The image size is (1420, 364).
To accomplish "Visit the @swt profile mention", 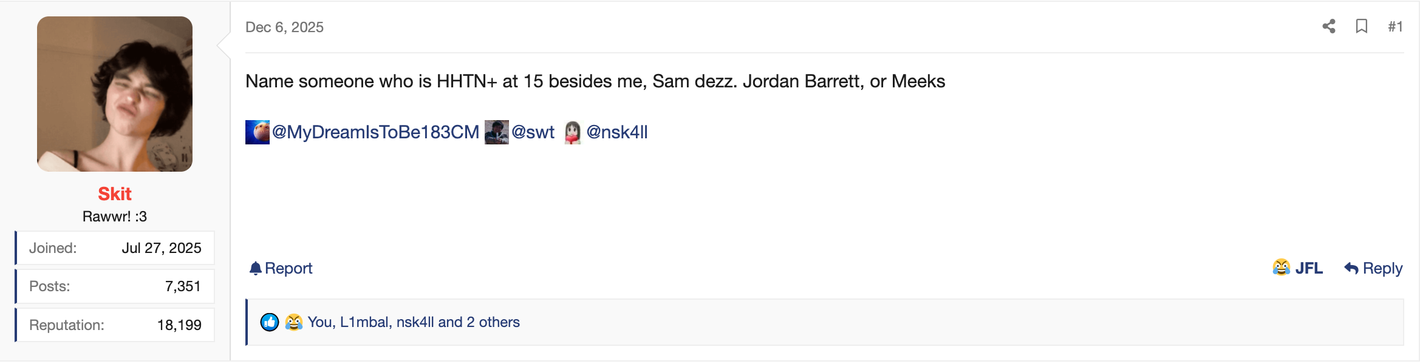I will 533,132.
